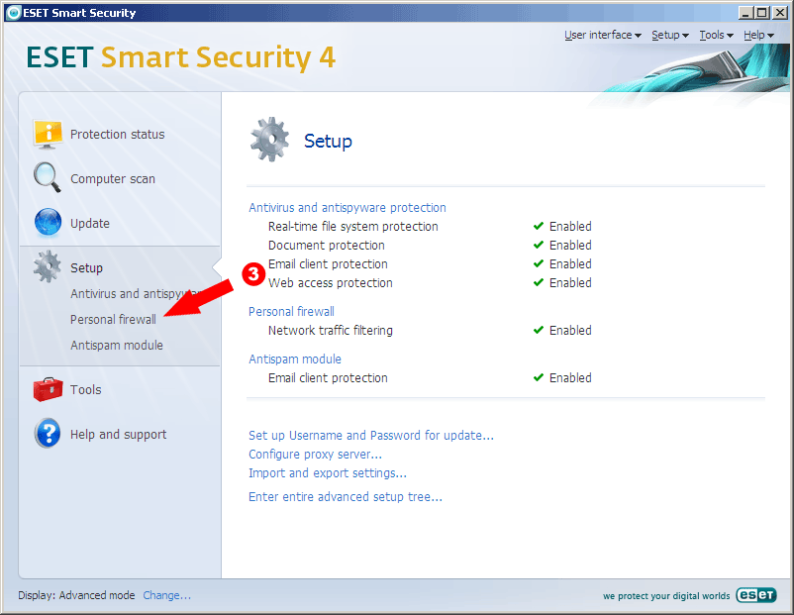Select Update in sidebar

coord(90,224)
